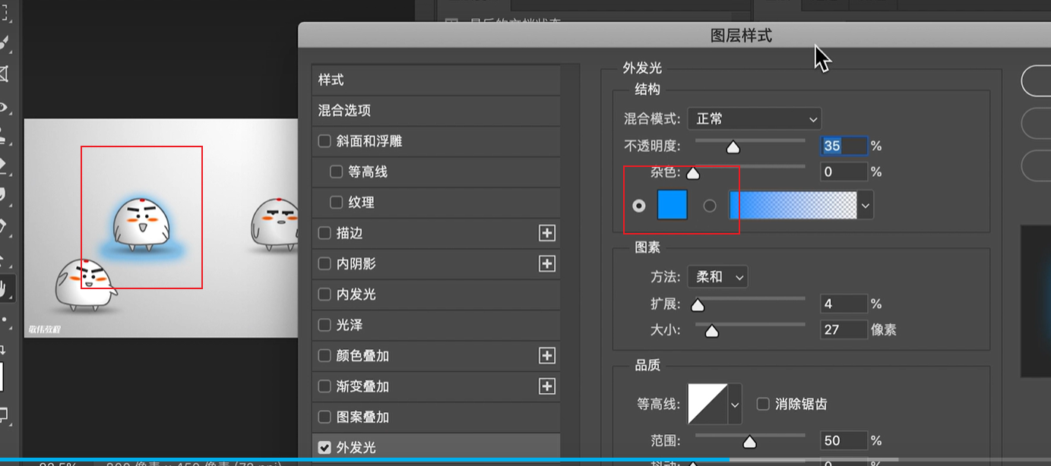The image size is (1051, 466).
Task: Open the 渐变叠加 settings row
Action: click(436, 386)
